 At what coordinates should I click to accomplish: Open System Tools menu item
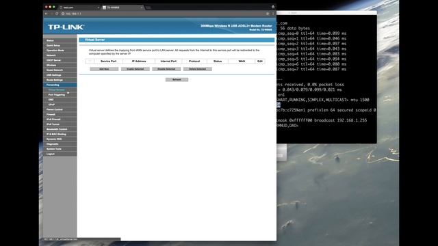click(x=60, y=149)
